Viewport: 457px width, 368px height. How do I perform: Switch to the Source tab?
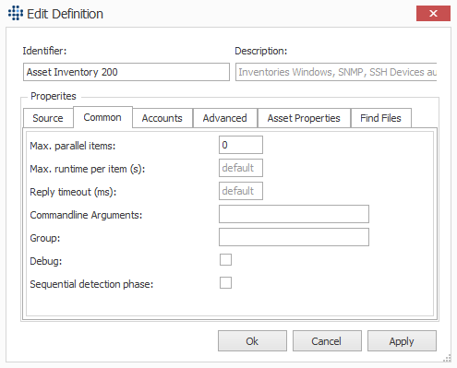pyautogui.click(x=48, y=118)
